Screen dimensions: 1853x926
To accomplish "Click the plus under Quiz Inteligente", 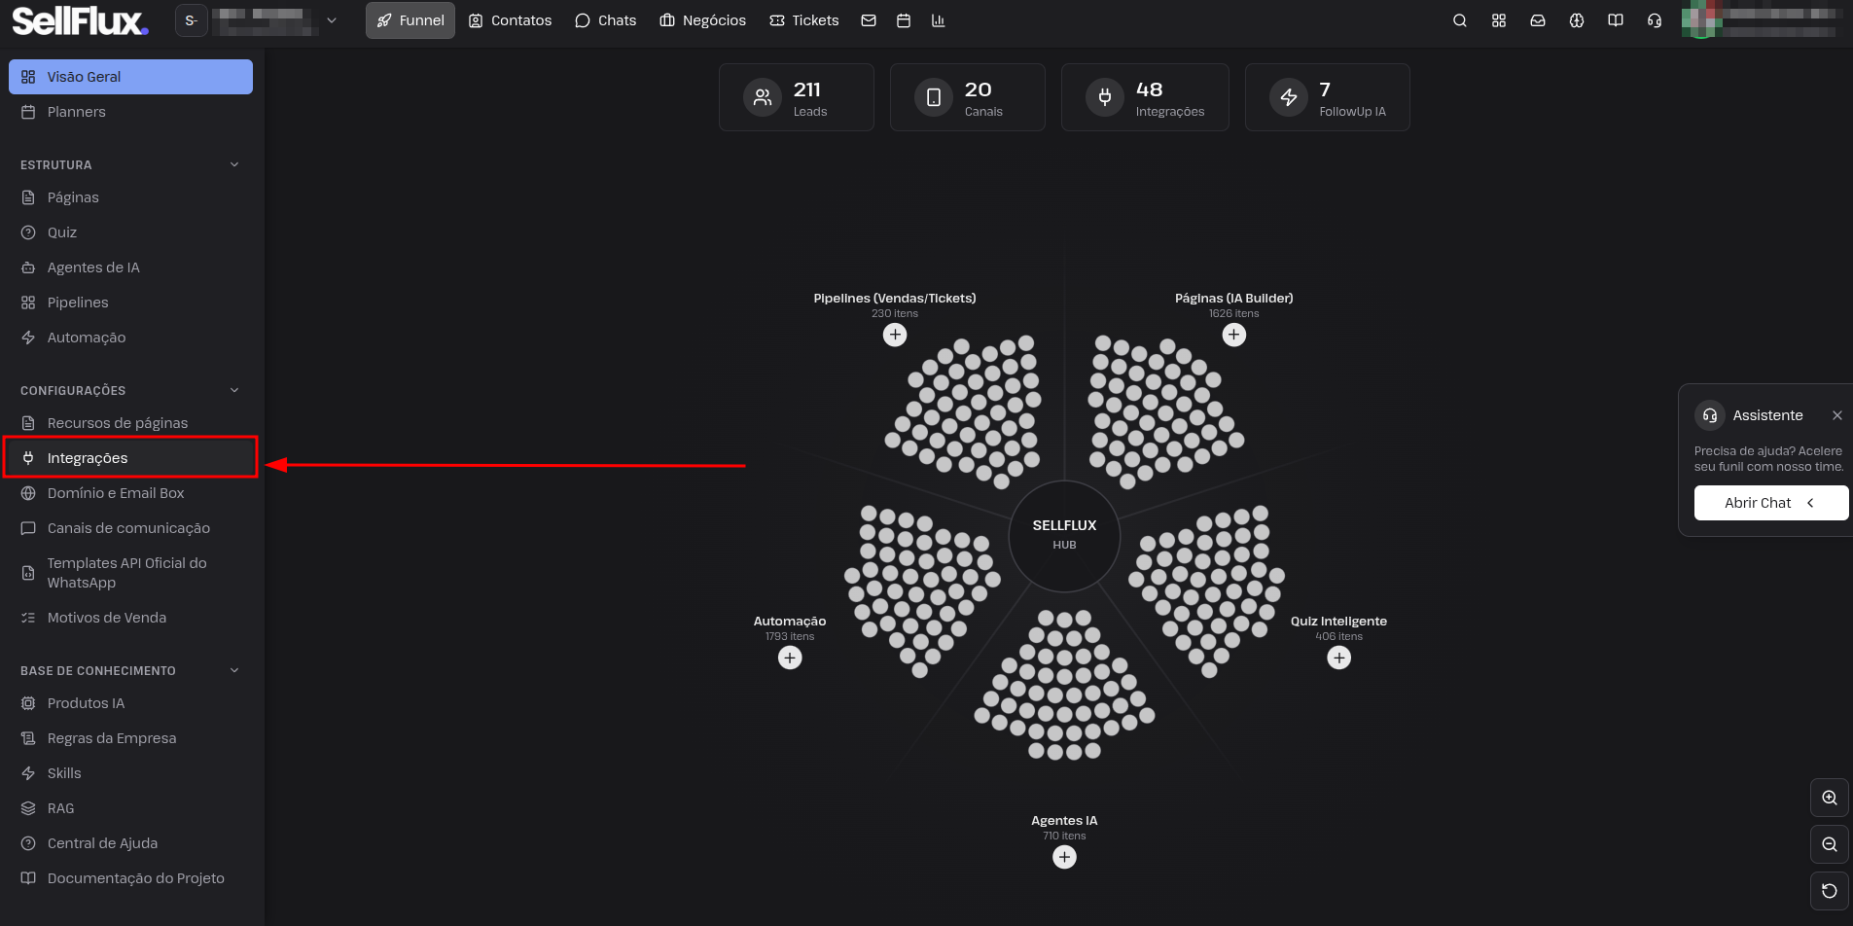I will click(x=1339, y=658).
